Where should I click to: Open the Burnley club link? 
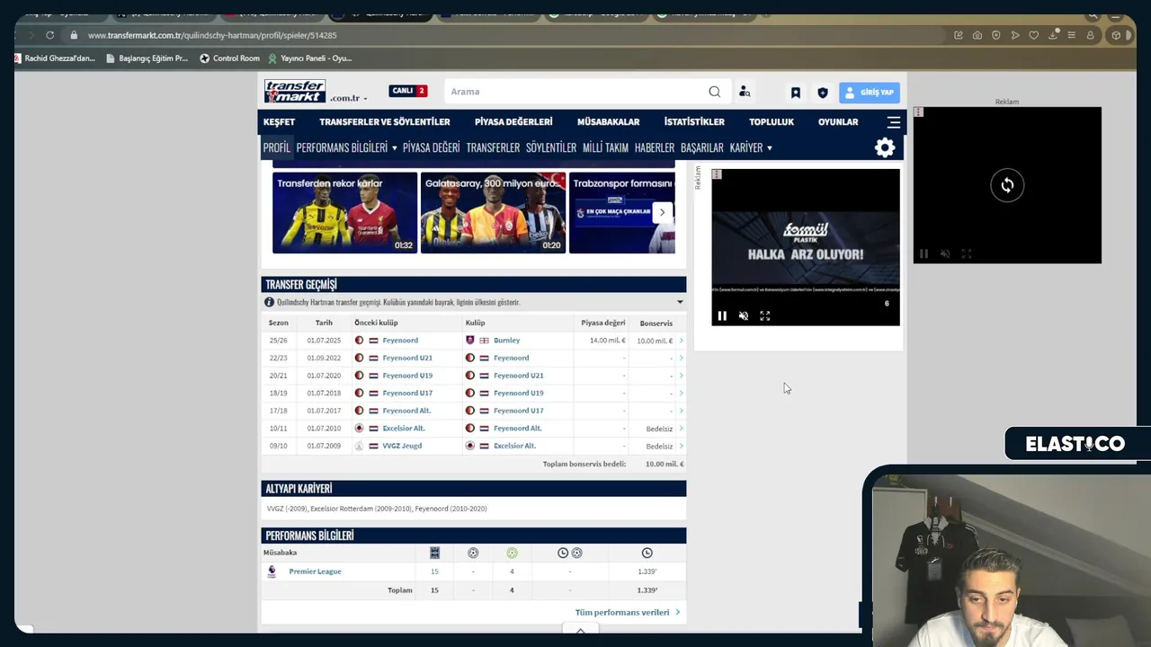pos(506,341)
